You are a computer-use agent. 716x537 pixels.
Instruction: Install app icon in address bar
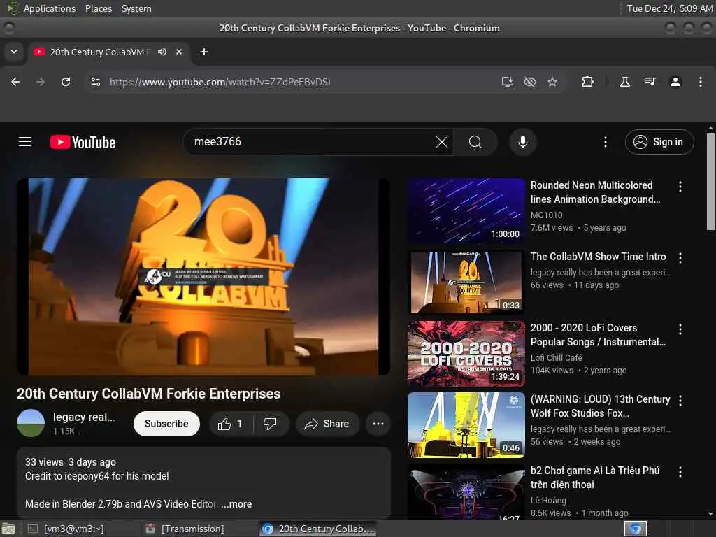click(508, 82)
